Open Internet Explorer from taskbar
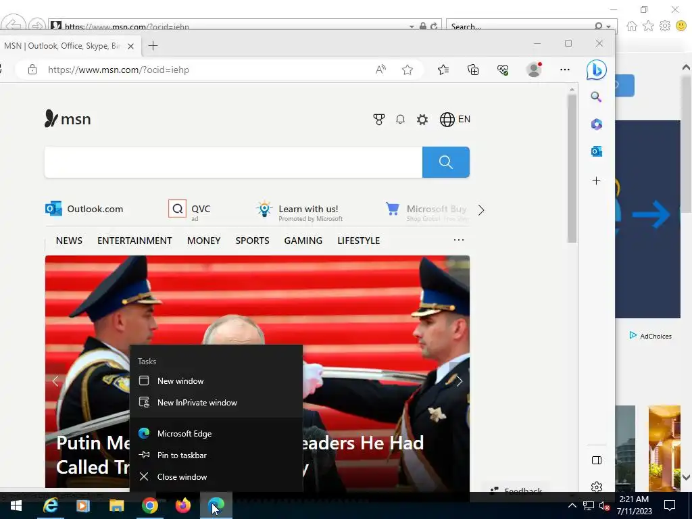The width and height of the screenshot is (692, 519). [50, 505]
